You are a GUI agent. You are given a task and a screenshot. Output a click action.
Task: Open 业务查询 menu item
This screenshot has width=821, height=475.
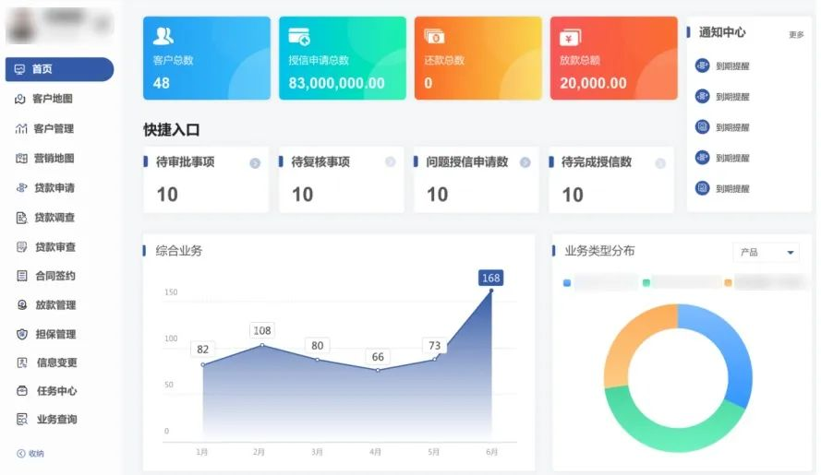point(56,420)
